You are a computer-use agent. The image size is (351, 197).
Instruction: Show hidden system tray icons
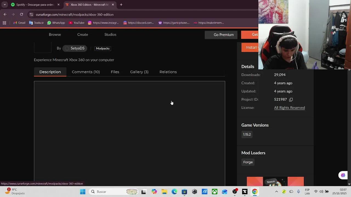click(276, 192)
